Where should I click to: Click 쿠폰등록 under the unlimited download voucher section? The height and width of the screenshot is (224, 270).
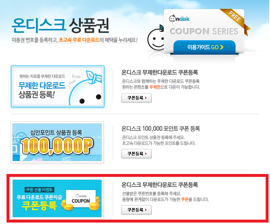[x=136, y=98]
